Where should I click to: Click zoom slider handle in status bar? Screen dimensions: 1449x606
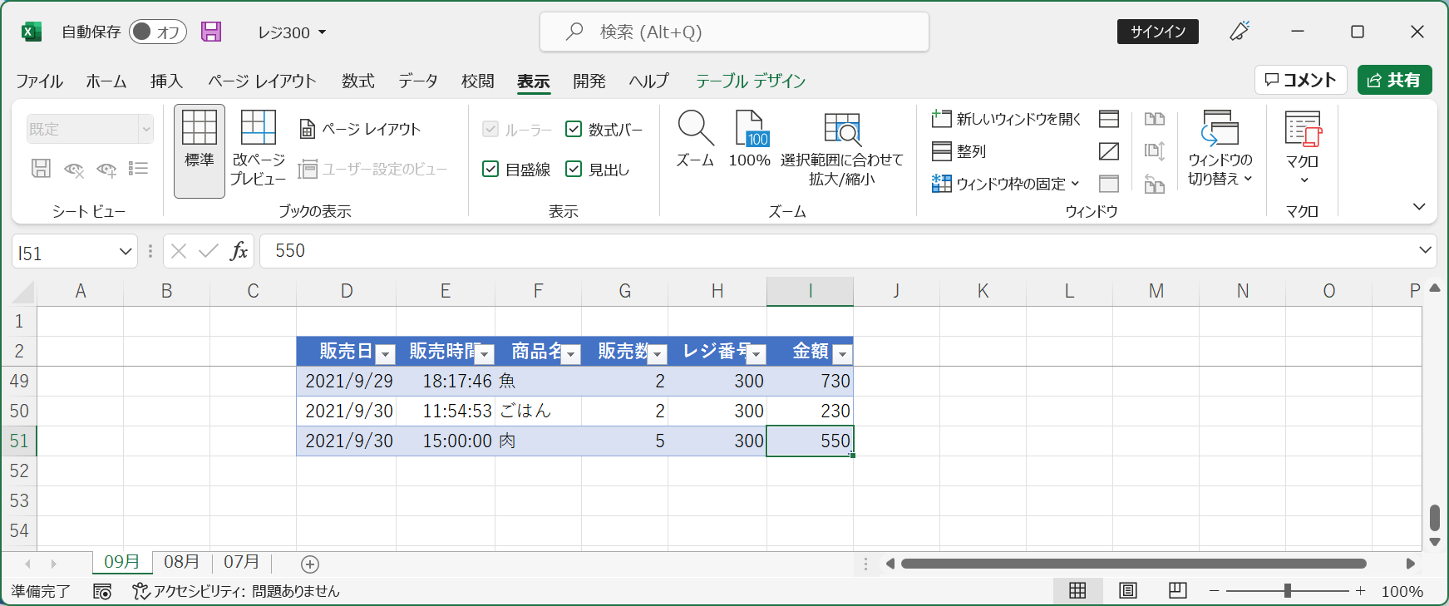pos(1287,591)
